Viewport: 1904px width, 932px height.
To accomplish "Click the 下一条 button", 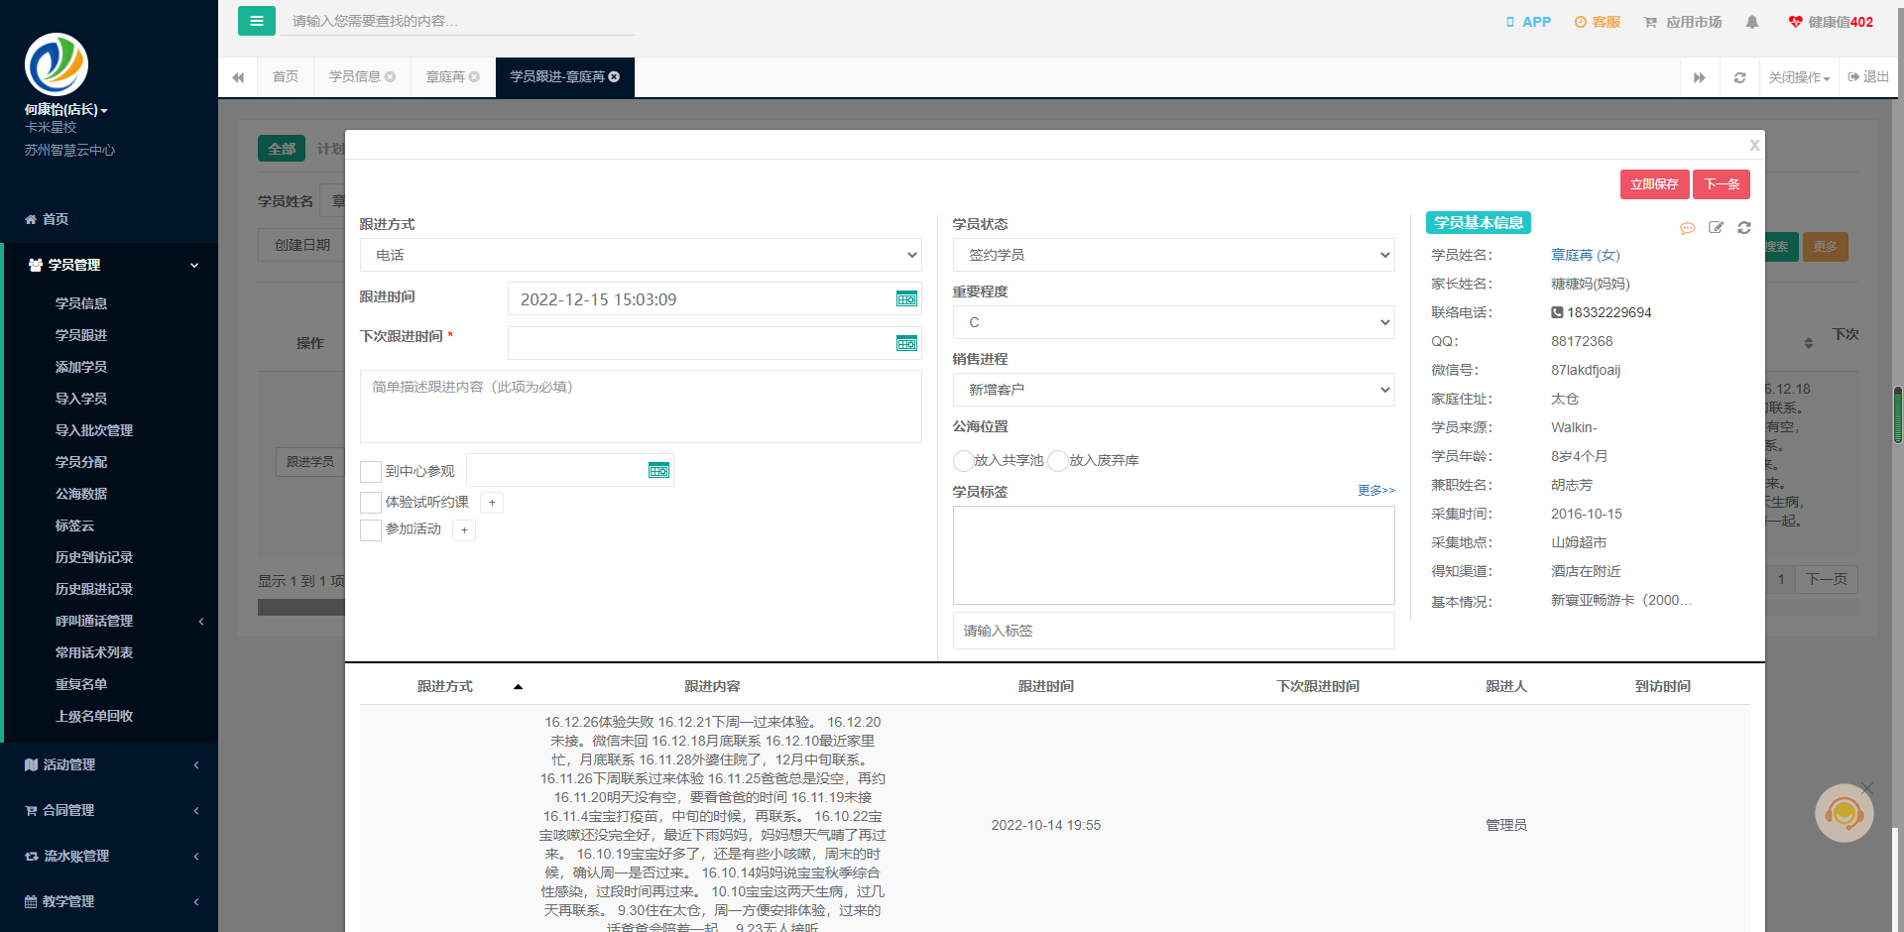I will tap(1722, 184).
